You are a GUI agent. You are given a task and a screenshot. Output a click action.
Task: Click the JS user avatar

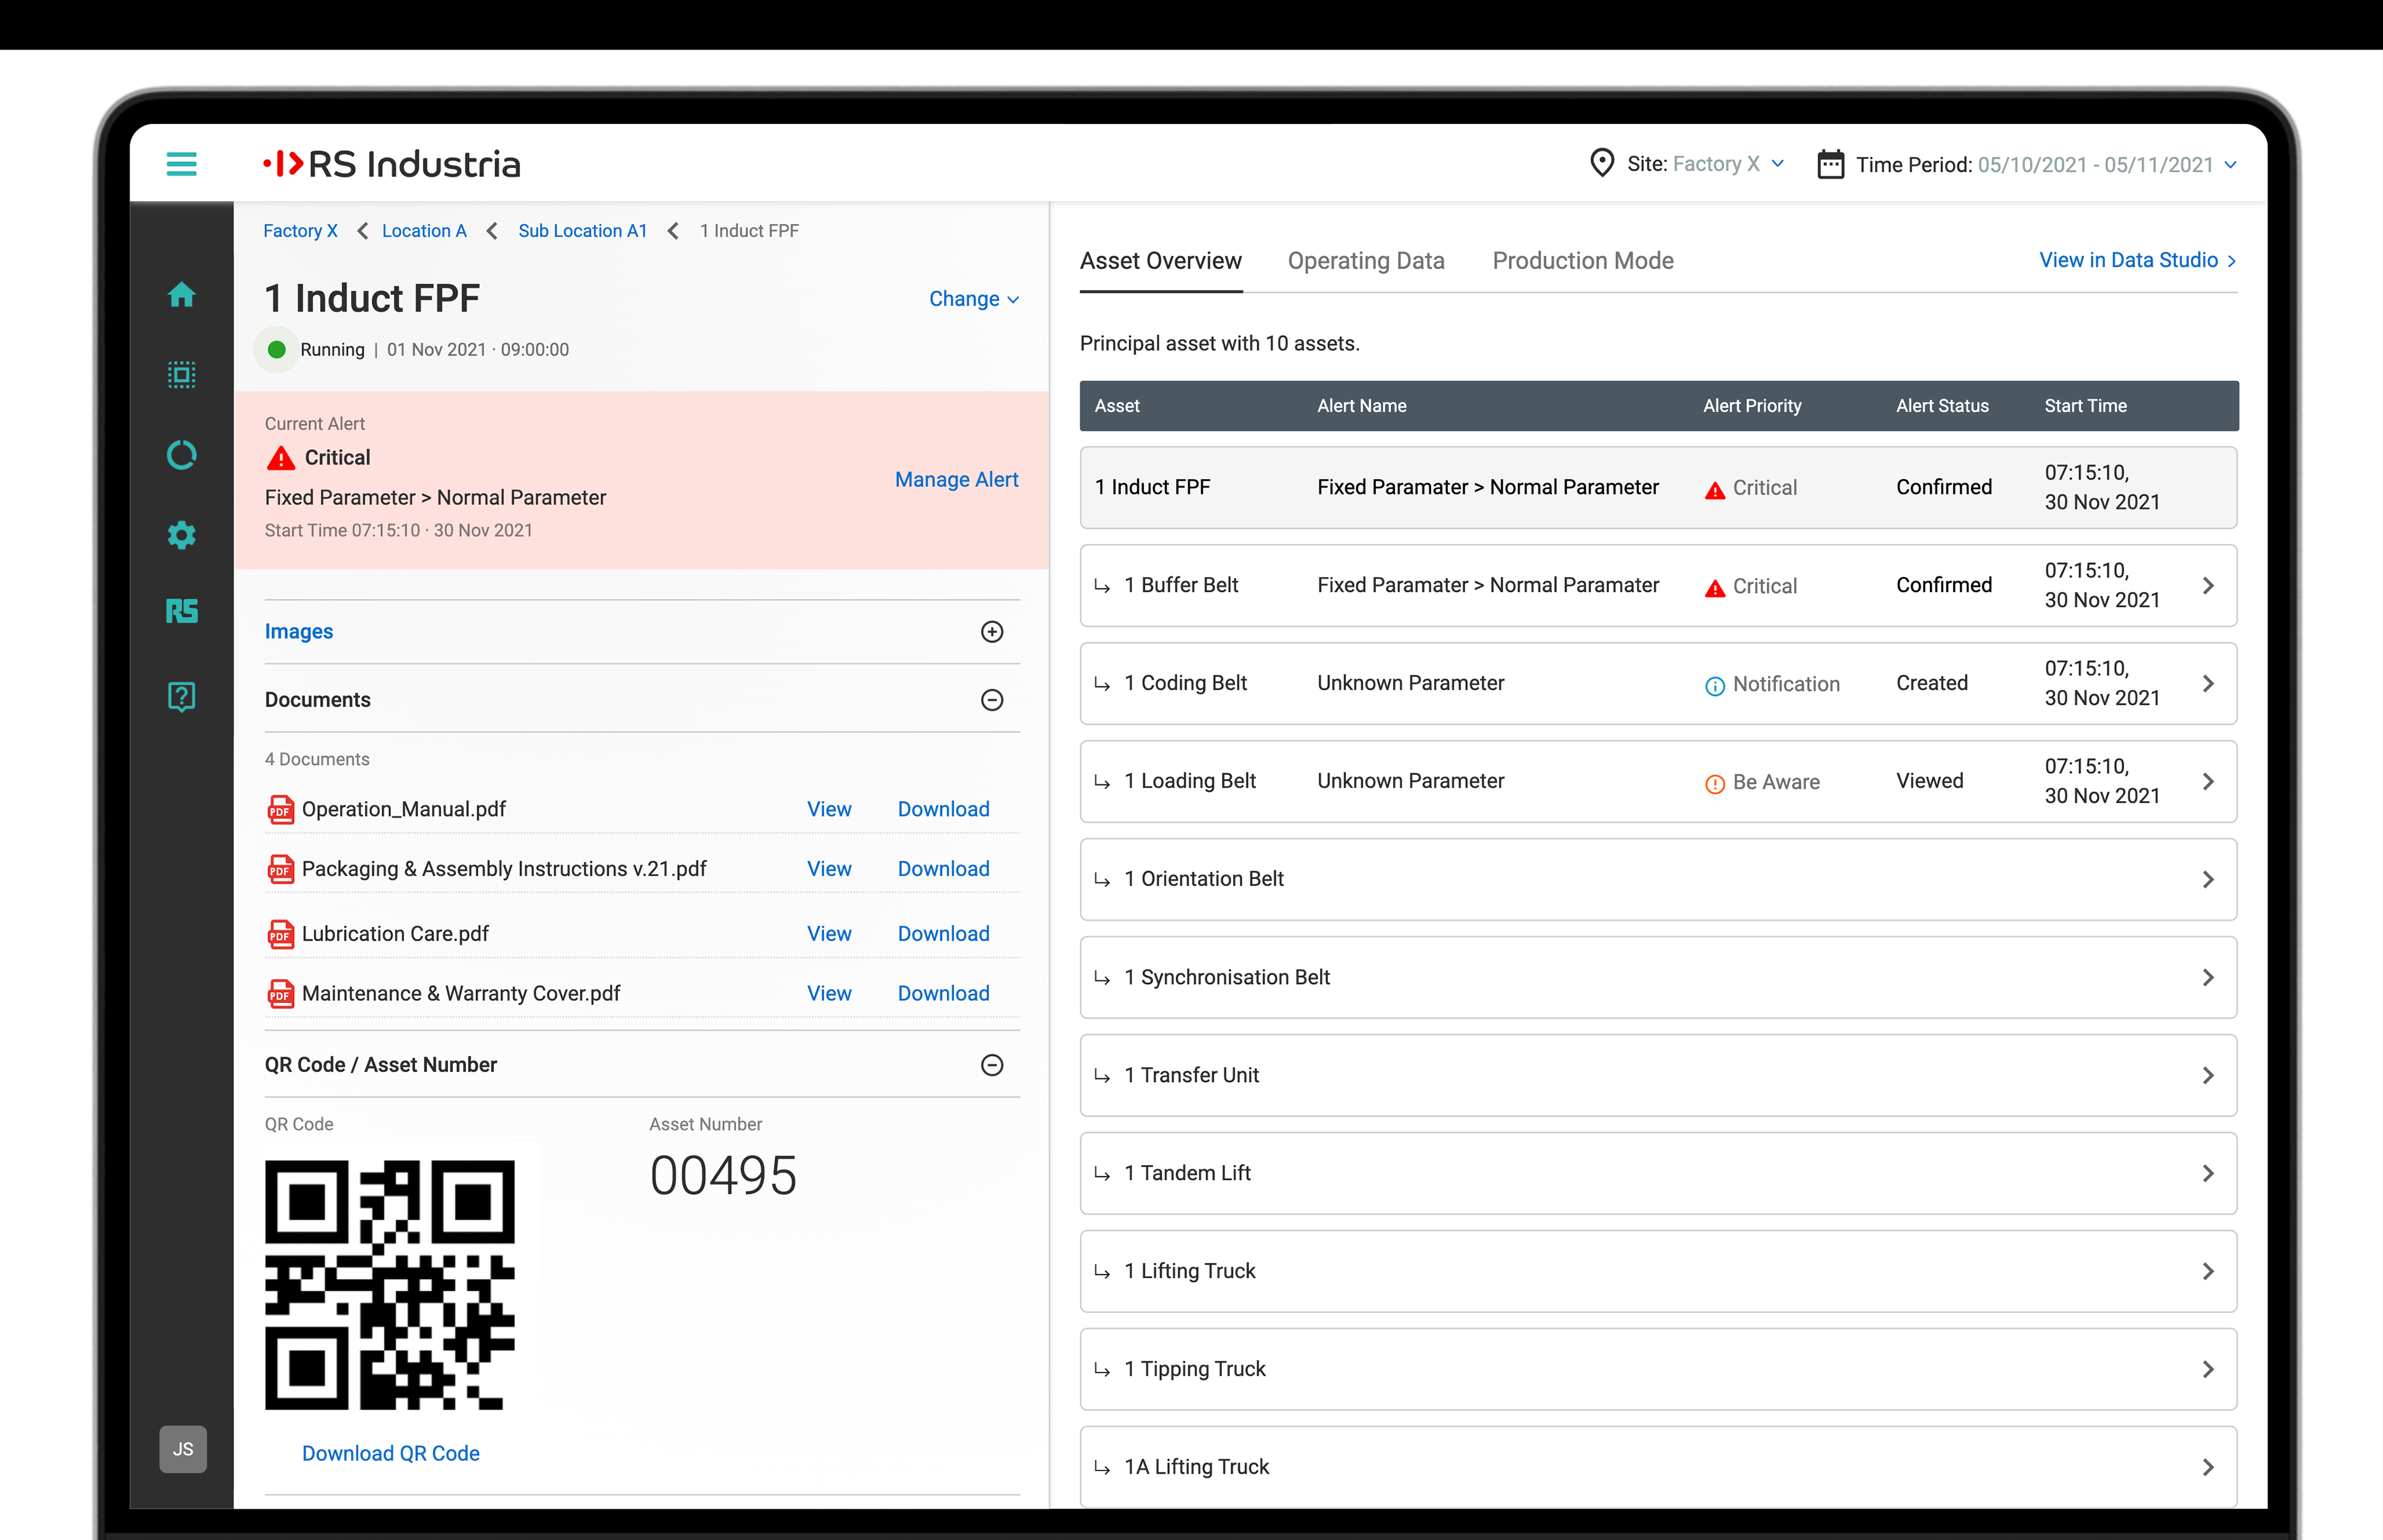click(x=183, y=1448)
